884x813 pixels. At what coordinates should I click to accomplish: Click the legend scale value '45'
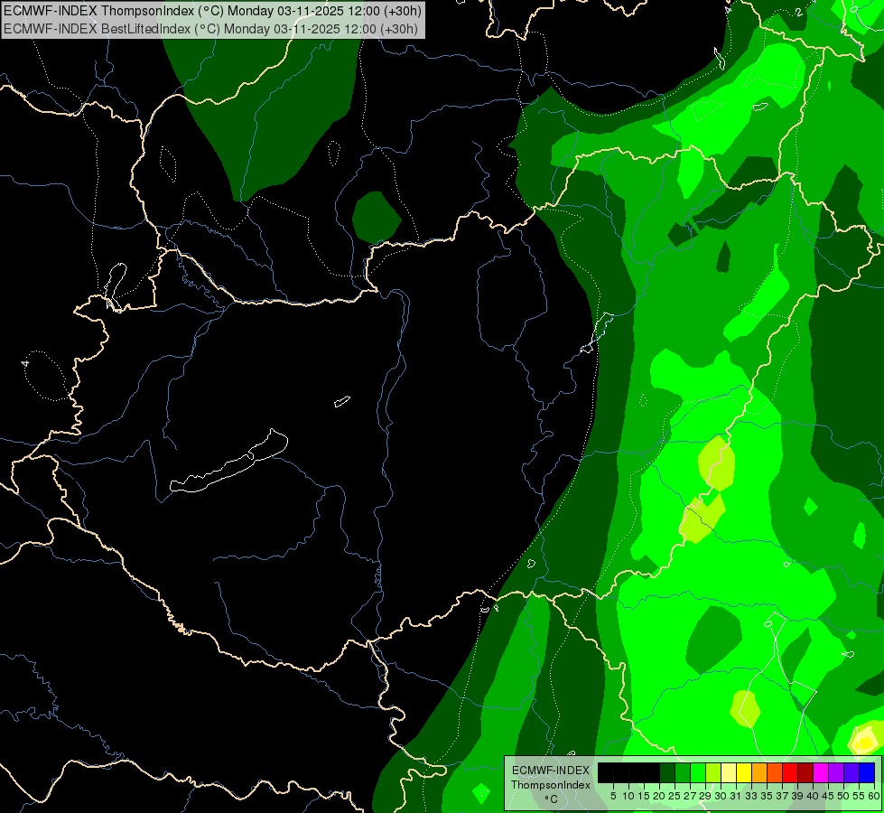828,796
